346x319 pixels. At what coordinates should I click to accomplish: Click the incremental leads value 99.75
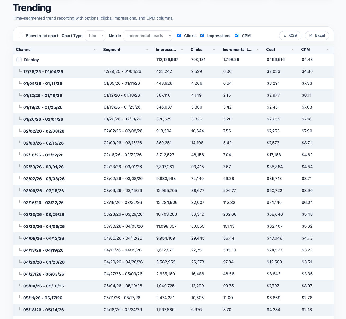[228, 286]
